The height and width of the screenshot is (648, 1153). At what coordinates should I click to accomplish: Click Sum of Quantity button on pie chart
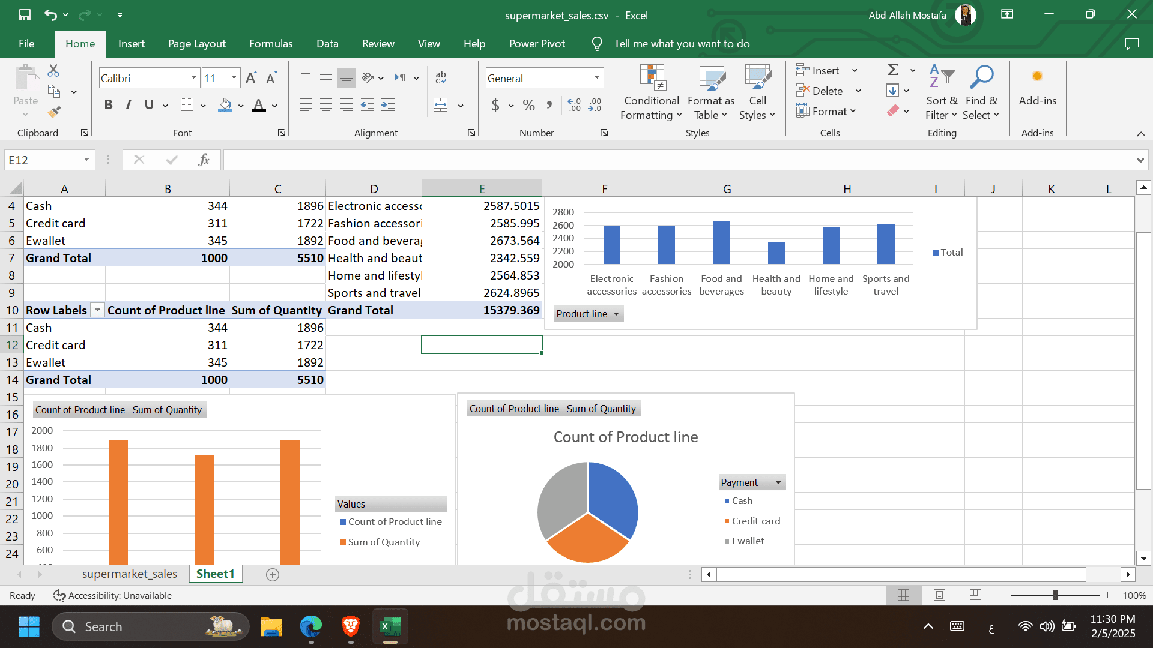601,409
